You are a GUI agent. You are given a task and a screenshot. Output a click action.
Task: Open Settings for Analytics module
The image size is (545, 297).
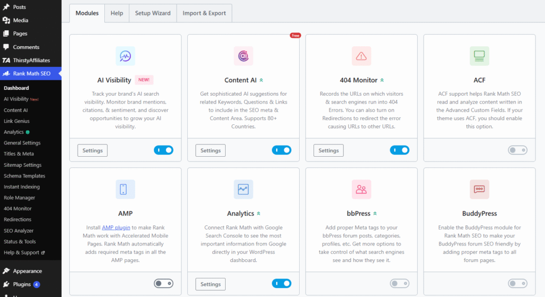(210, 284)
